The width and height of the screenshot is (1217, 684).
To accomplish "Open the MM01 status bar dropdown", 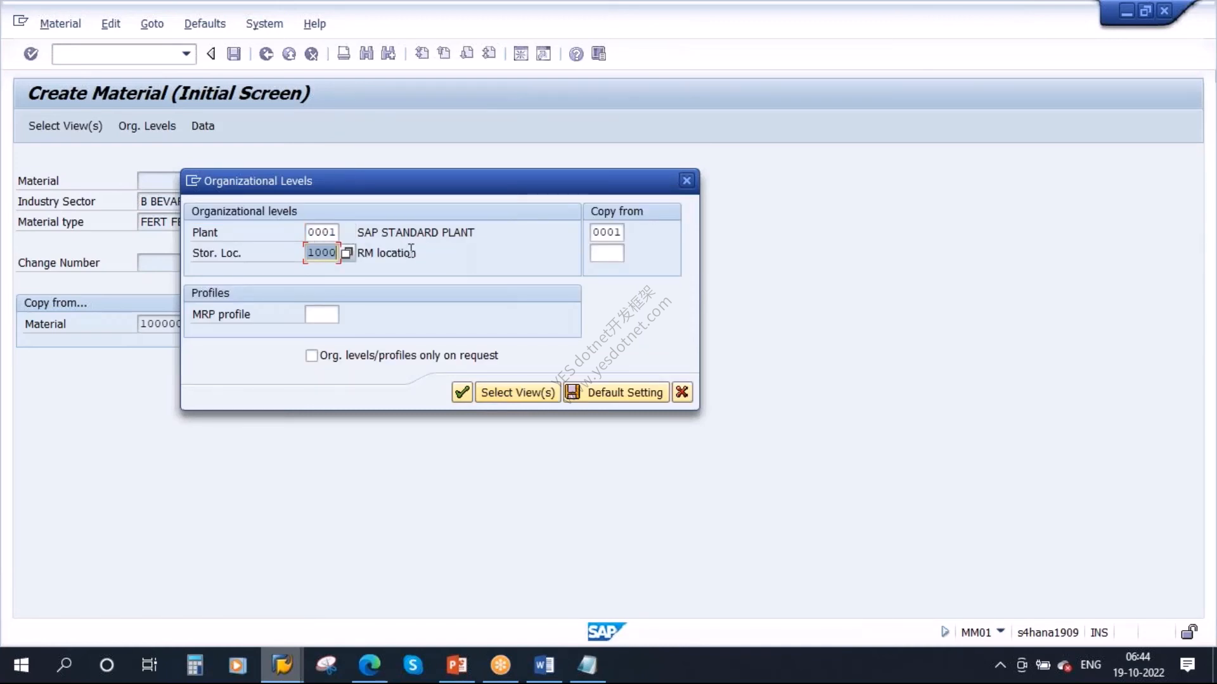I will [x=1001, y=631].
